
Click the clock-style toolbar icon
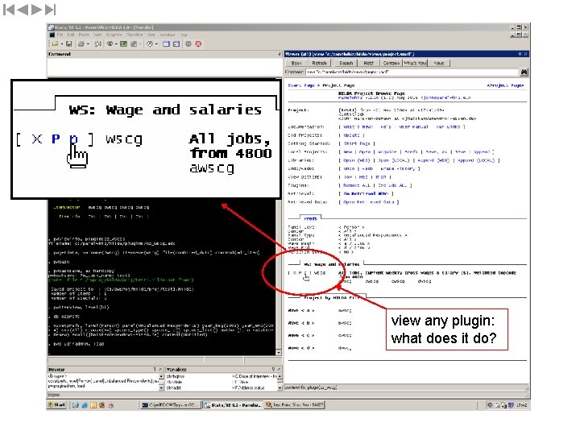pyautogui.click(x=150, y=44)
